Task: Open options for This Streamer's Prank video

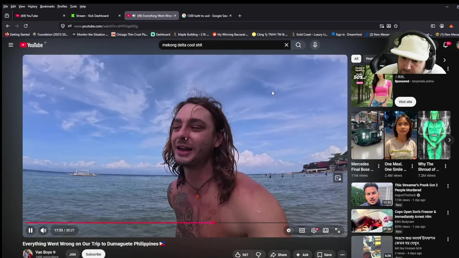Action: (x=448, y=186)
